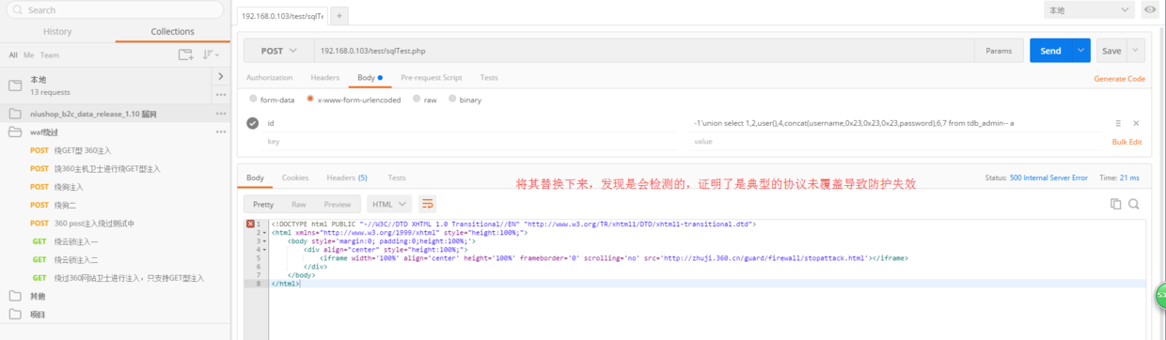
Task: Open more options for niushop_b2c_data_release collection
Action: coord(220,114)
